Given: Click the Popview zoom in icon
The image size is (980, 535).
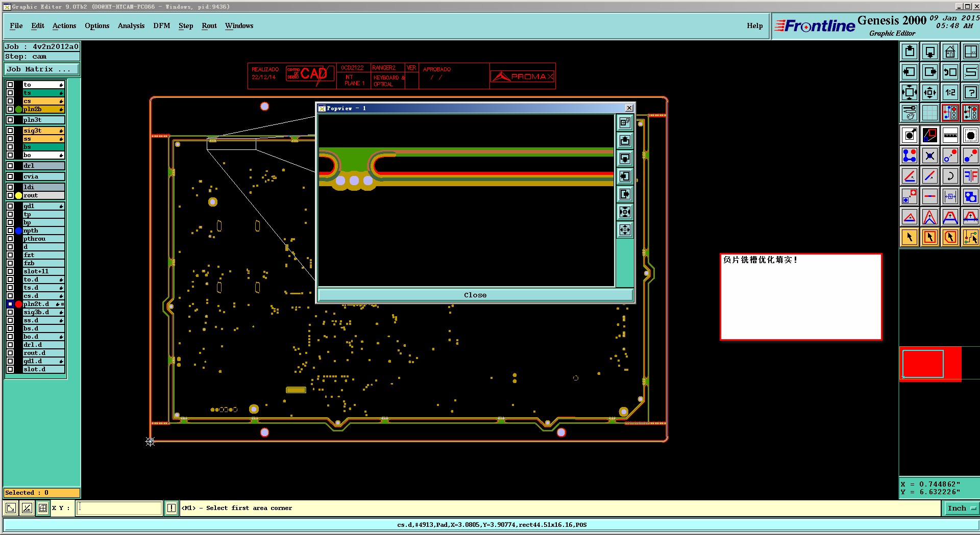Looking at the screenshot, I should [625, 212].
